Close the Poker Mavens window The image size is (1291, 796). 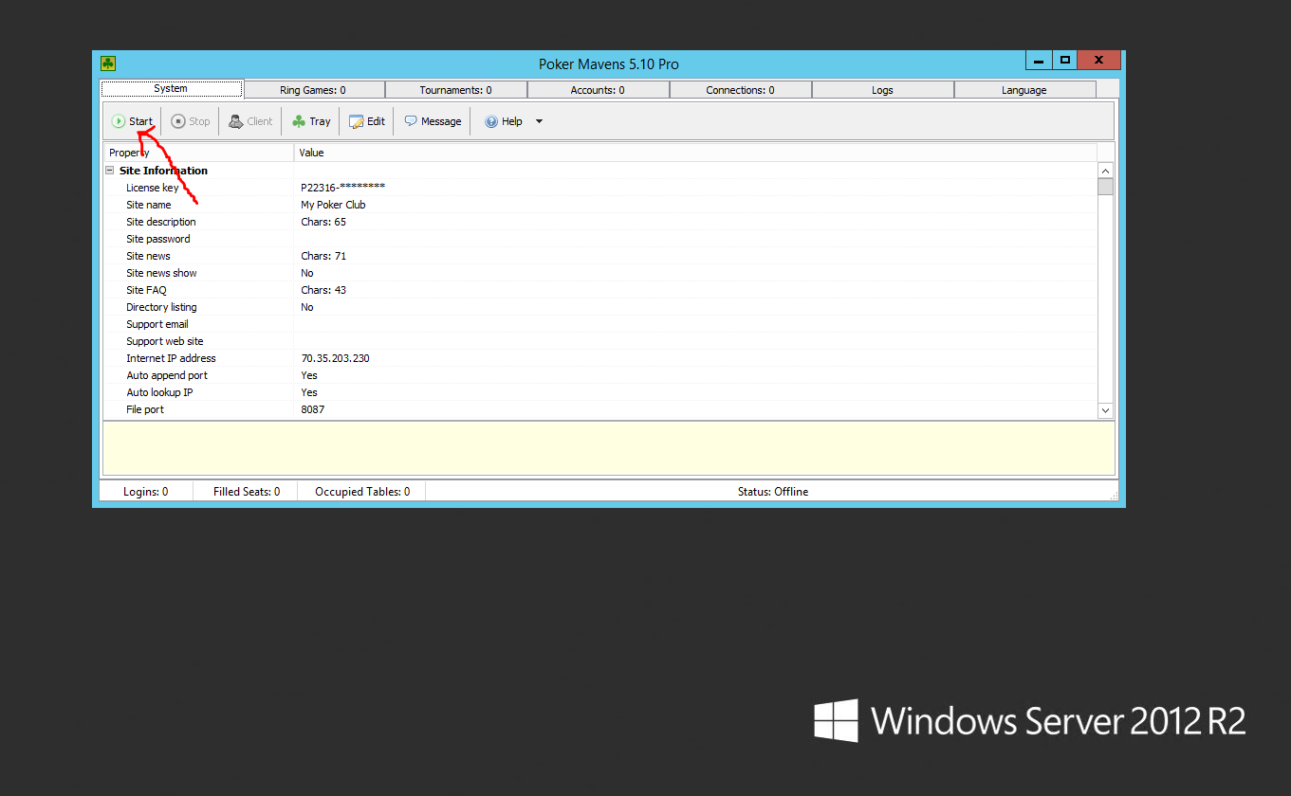tap(1099, 60)
